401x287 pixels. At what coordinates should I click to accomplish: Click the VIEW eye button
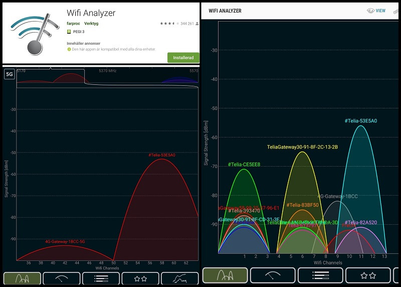pos(376,11)
